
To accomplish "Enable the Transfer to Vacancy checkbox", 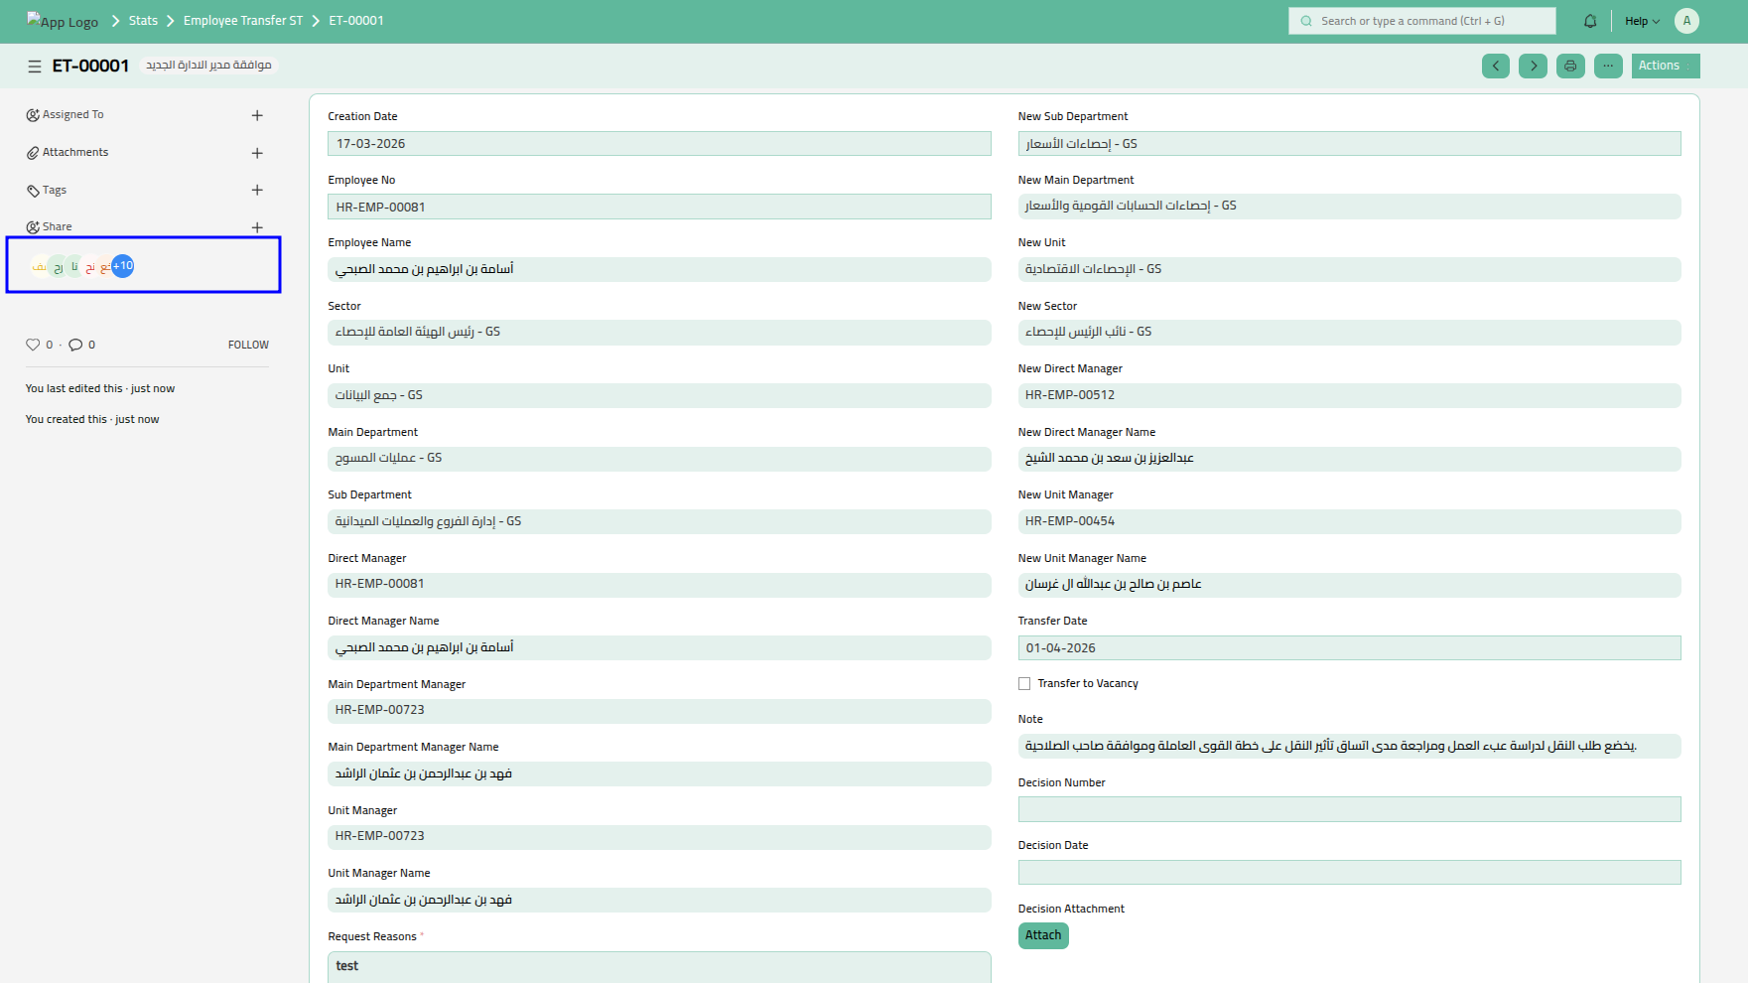I will pyautogui.click(x=1024, y=684).
